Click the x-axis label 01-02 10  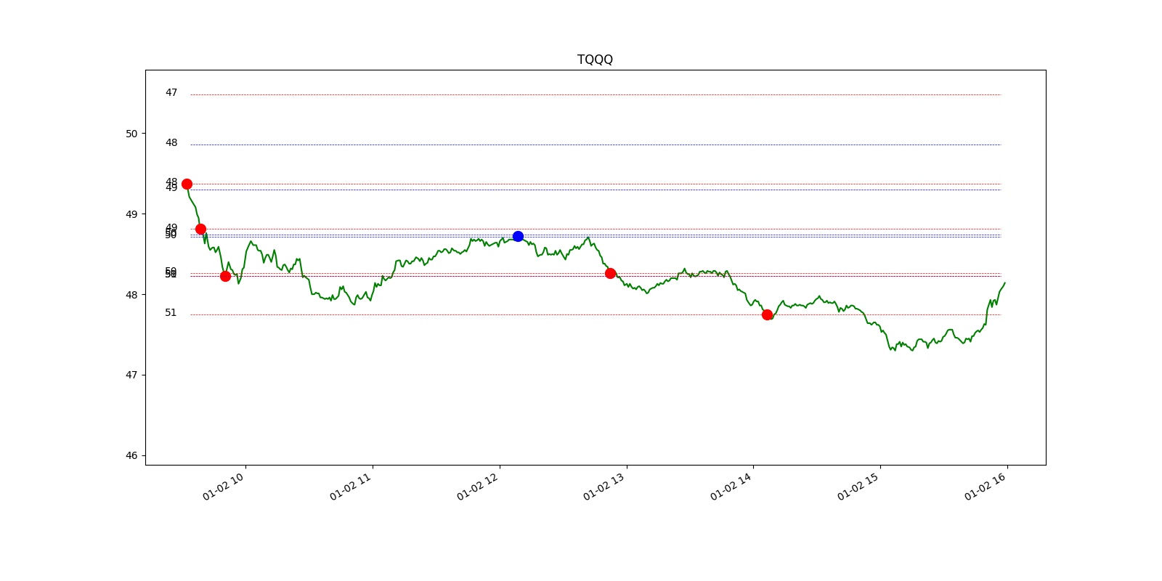pyautogui.click(x=223, y=486)
